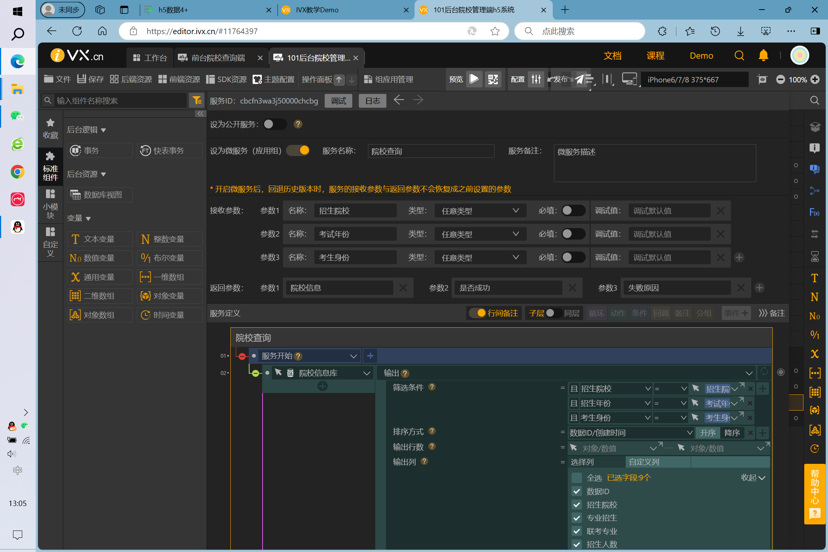Image resolution: width=828 pixels, height=552 pixels.
Task: Expand the 服务开始 dropdown
Action: [353, 356]
